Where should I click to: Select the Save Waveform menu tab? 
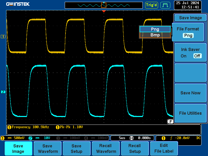(48, 148)
